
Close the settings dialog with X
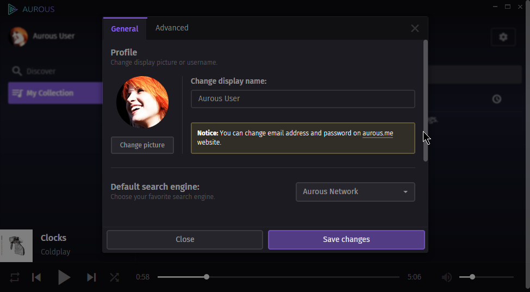[415, 28]
